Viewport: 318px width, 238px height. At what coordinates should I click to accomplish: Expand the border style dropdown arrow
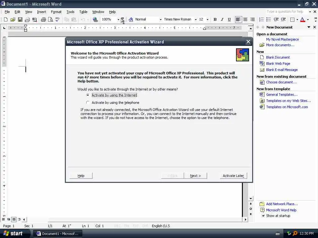point(297,20)
